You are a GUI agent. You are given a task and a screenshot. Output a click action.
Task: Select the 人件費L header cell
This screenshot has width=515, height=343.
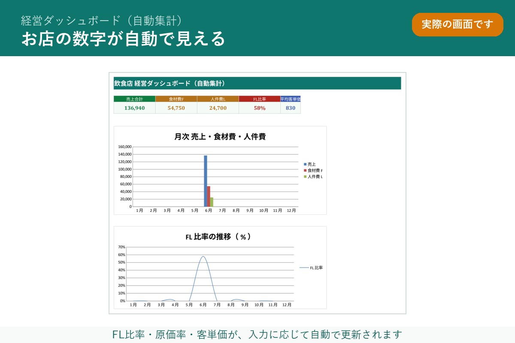click(x=218, y=99)
